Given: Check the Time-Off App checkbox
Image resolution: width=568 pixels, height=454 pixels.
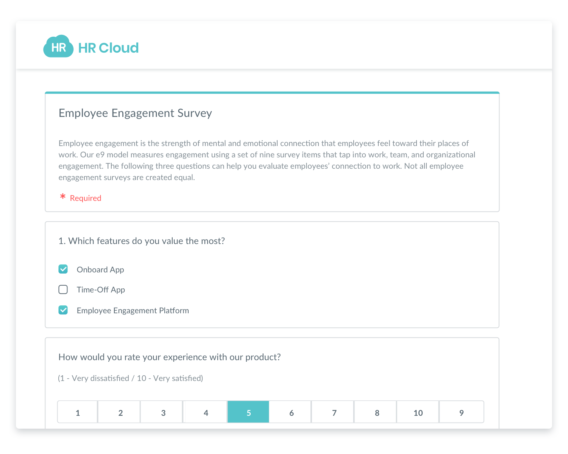Looking at the screenshot, I should click(63, 289).
